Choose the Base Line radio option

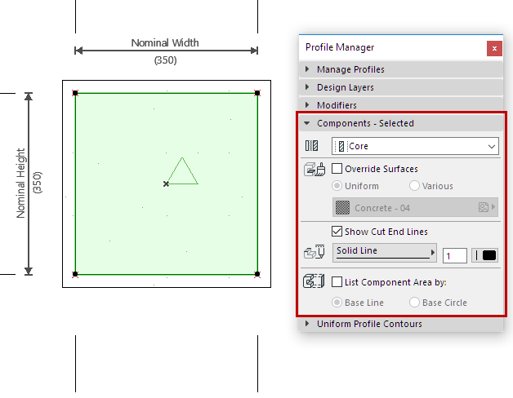click(337, 303)
